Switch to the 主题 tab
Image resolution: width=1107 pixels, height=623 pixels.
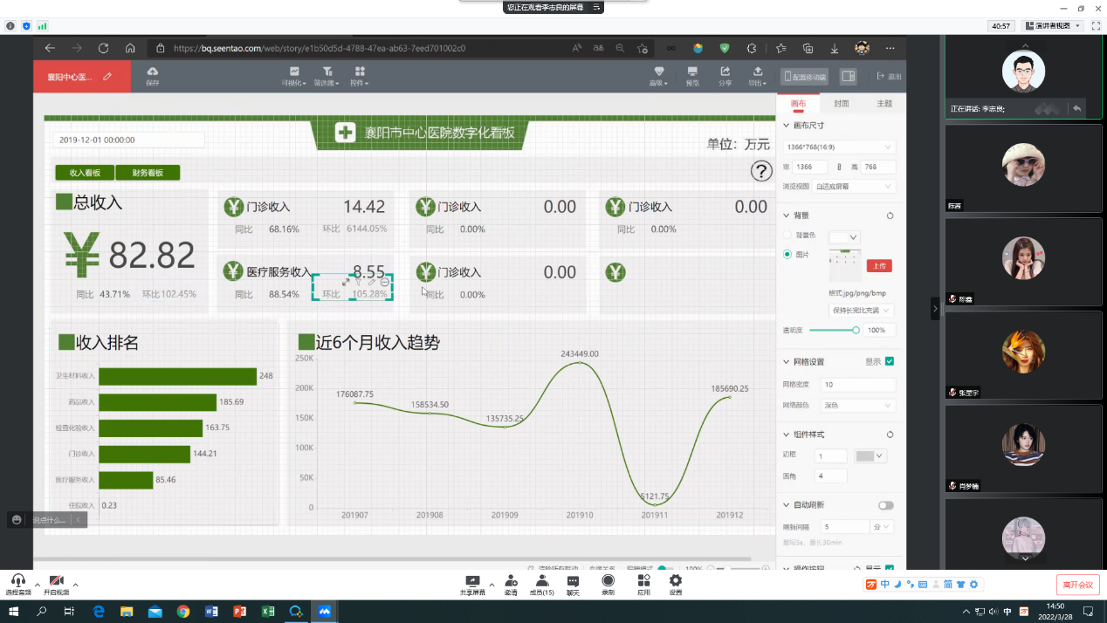[884, 104]
